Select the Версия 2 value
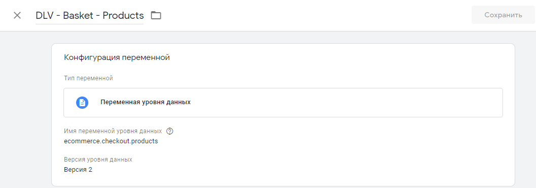Screen dimensions: 536x188 click(x=78, y=170)
